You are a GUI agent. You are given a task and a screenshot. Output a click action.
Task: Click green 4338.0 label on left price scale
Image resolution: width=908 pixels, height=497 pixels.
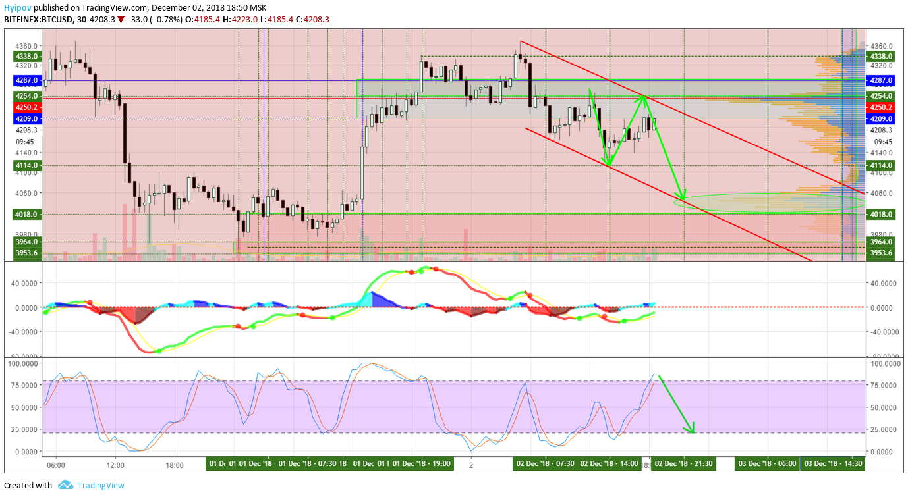28,57
